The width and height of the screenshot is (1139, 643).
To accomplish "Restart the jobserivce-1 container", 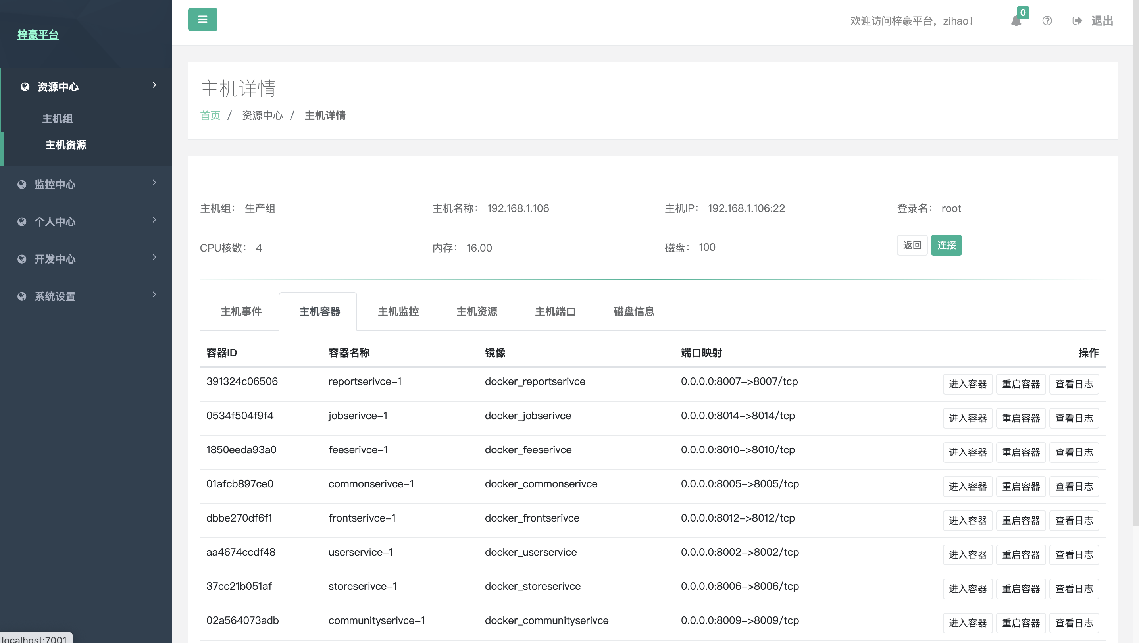I will (x=1020, y=418).
